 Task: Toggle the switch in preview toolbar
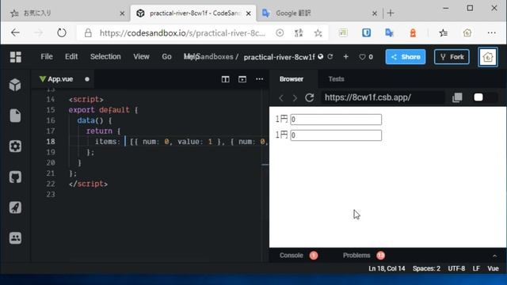point(484,97)
